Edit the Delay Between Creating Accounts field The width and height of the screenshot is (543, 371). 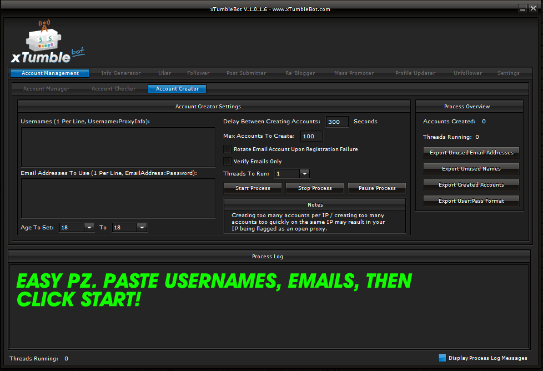coord(337,122)
